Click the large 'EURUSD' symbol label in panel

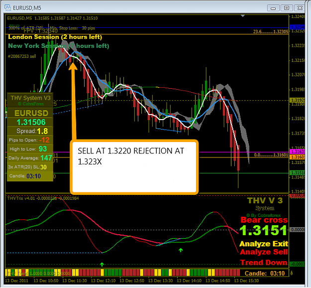pos(31,113)
